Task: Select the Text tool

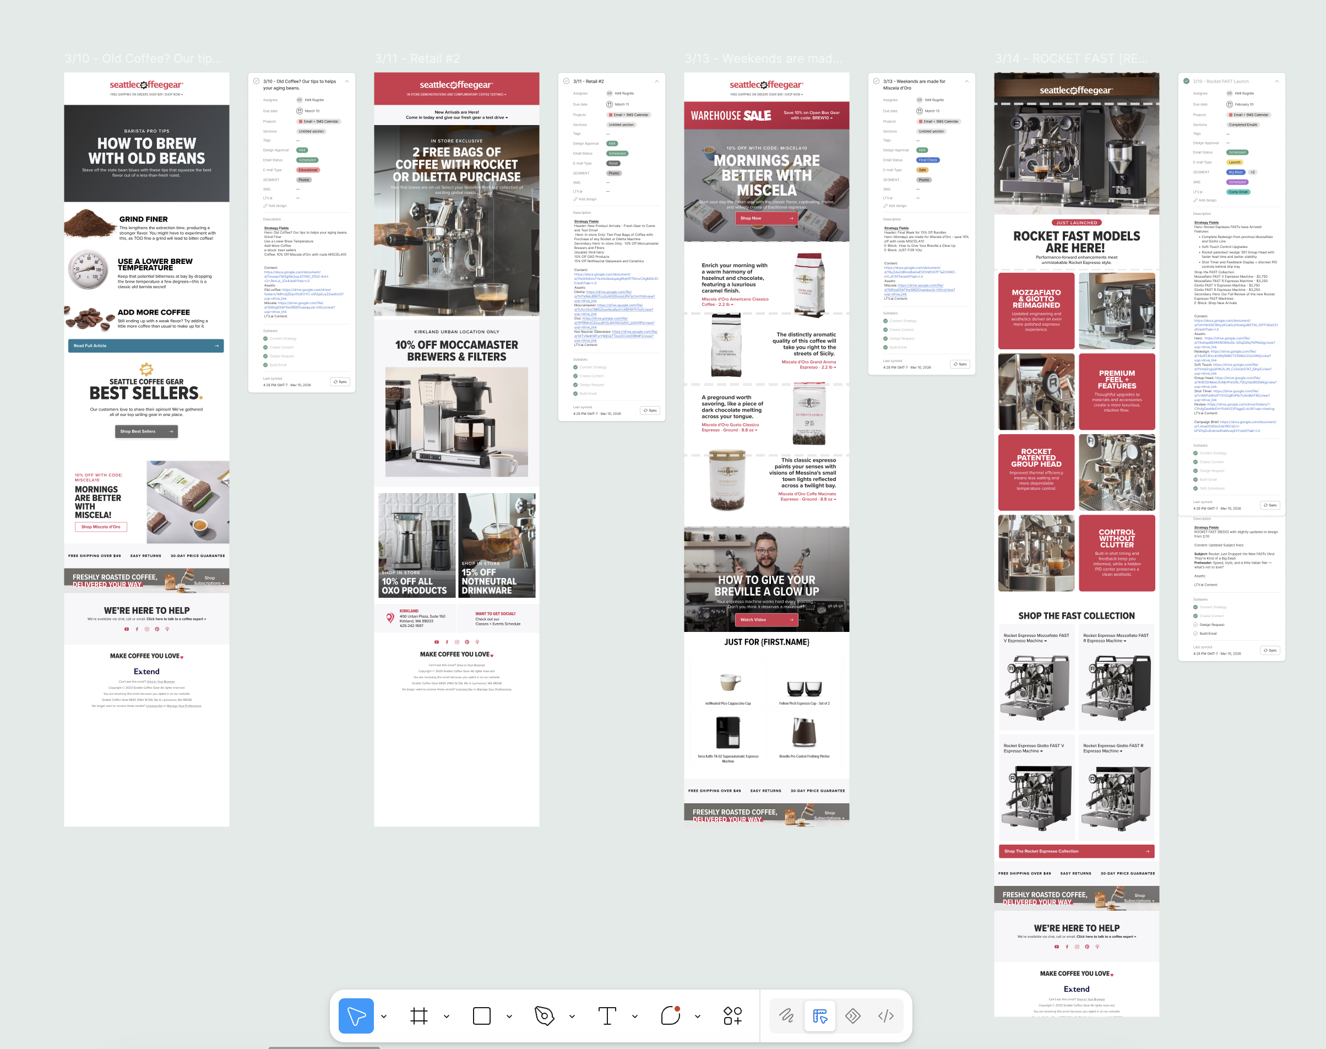Action: (607, 1016)
